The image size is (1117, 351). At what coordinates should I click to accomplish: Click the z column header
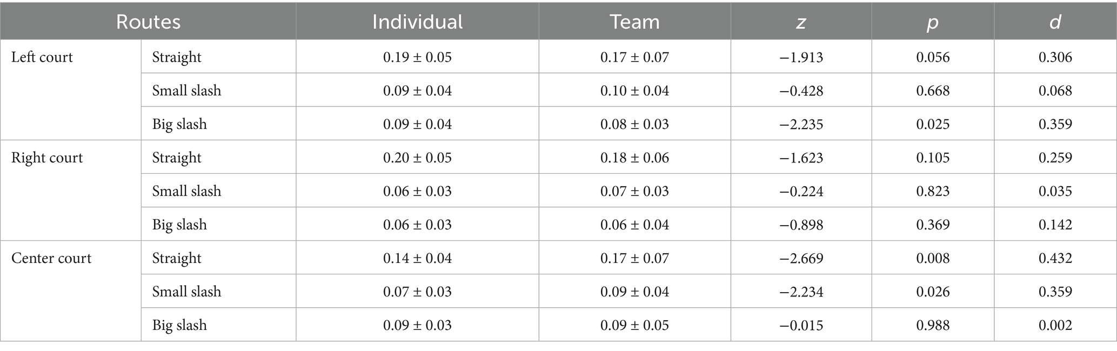801,22
